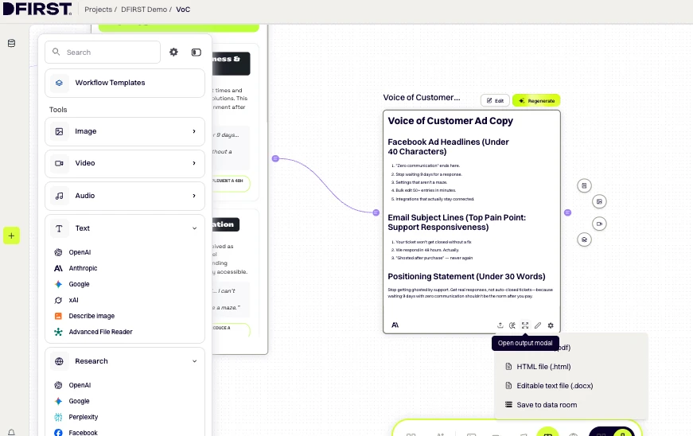Click the Positioning Statement heading

(466, 277)
